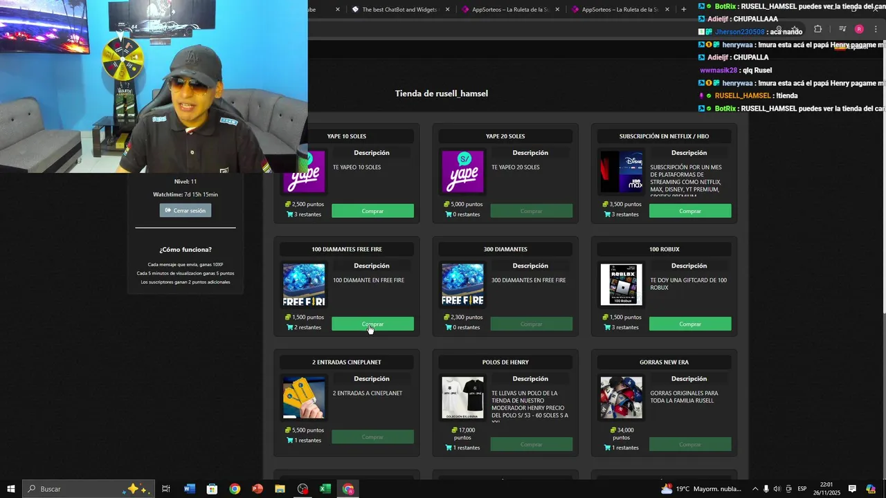Screen dimensions: 886x498
Task: Open the media controls icon in Chrome toolbar
Action: 842,29
